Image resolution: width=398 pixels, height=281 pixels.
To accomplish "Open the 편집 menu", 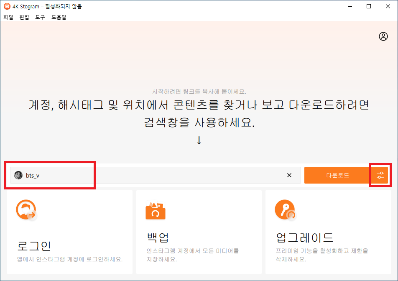I will [x=24, y=17].
